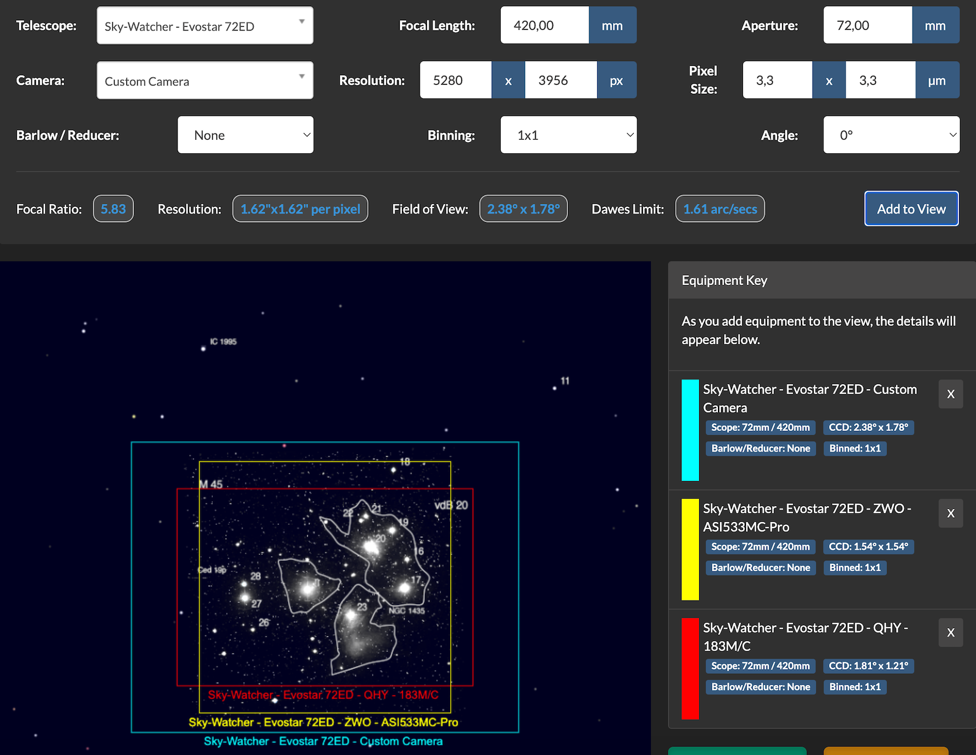Expand the Angle dropdown
This screenshot has width=976, height=755.
point(891,135)
